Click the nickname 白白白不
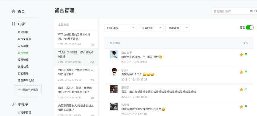 point(127,53)
